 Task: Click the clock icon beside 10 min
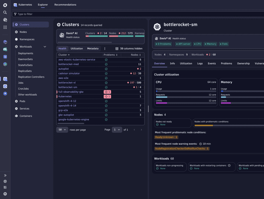(201, 144)
